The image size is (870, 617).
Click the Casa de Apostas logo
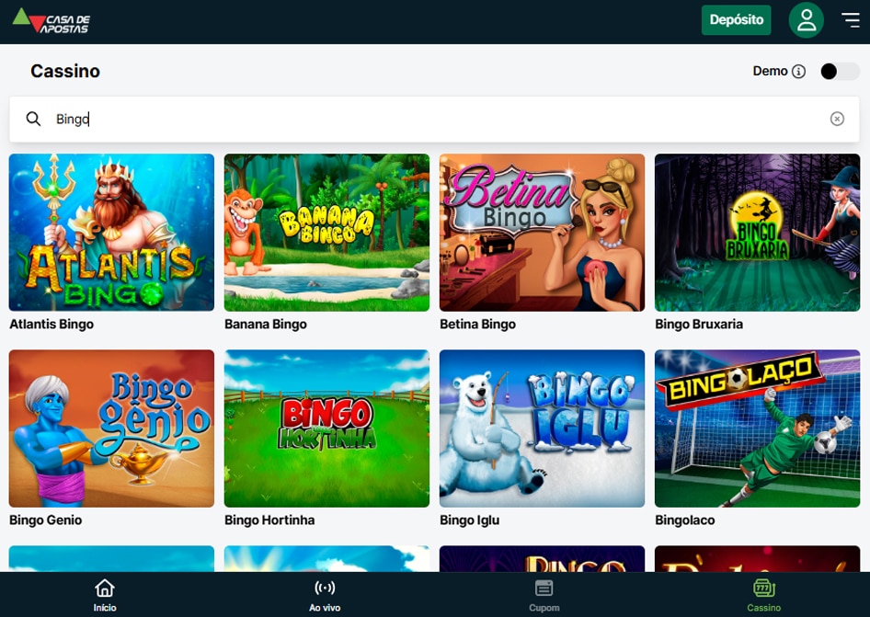pos(52,21)
